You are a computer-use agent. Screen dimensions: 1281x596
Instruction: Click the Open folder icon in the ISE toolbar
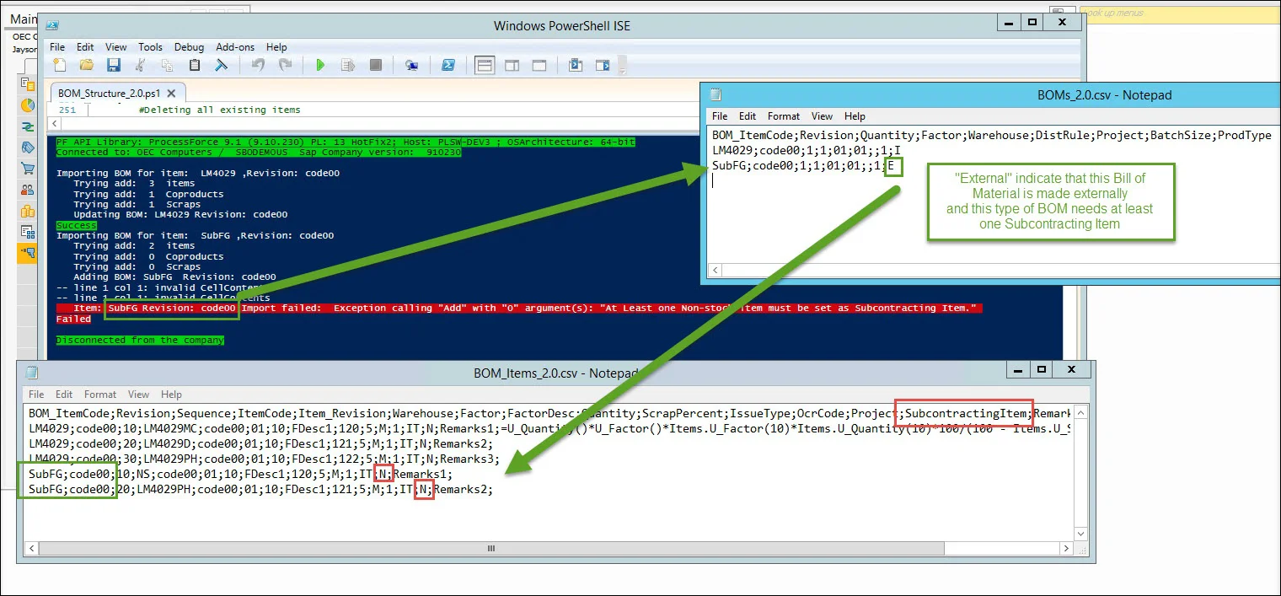86,65
